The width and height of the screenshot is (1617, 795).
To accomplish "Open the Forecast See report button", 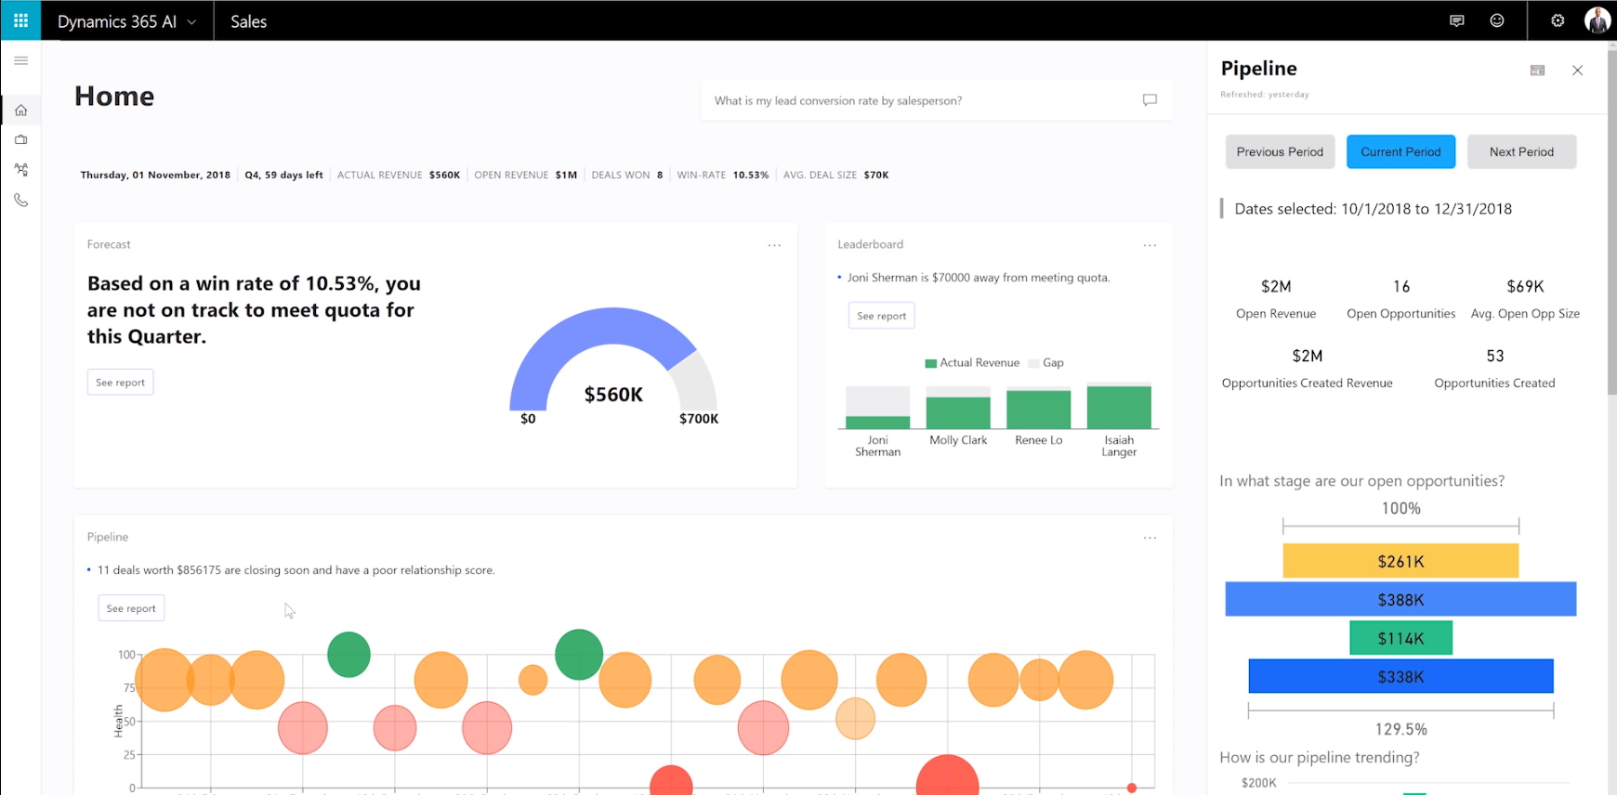I will (120, 383).
